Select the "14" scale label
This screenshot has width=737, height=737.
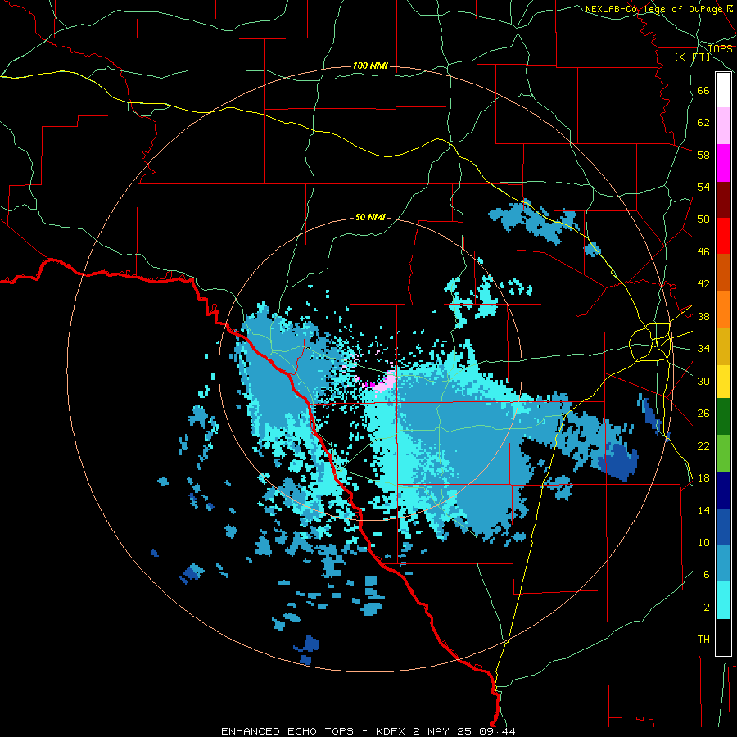click(x=703, y=510)
